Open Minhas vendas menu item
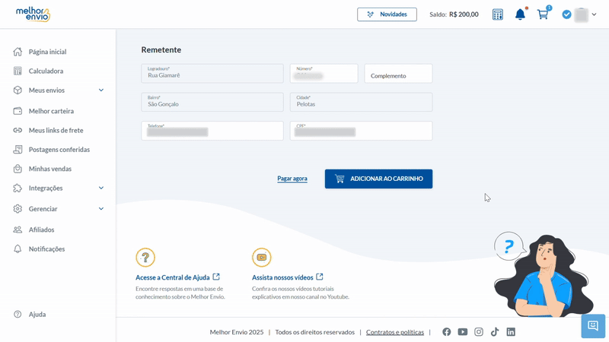The height and width of the screenshot is (342, 609). tap(50, 169)
